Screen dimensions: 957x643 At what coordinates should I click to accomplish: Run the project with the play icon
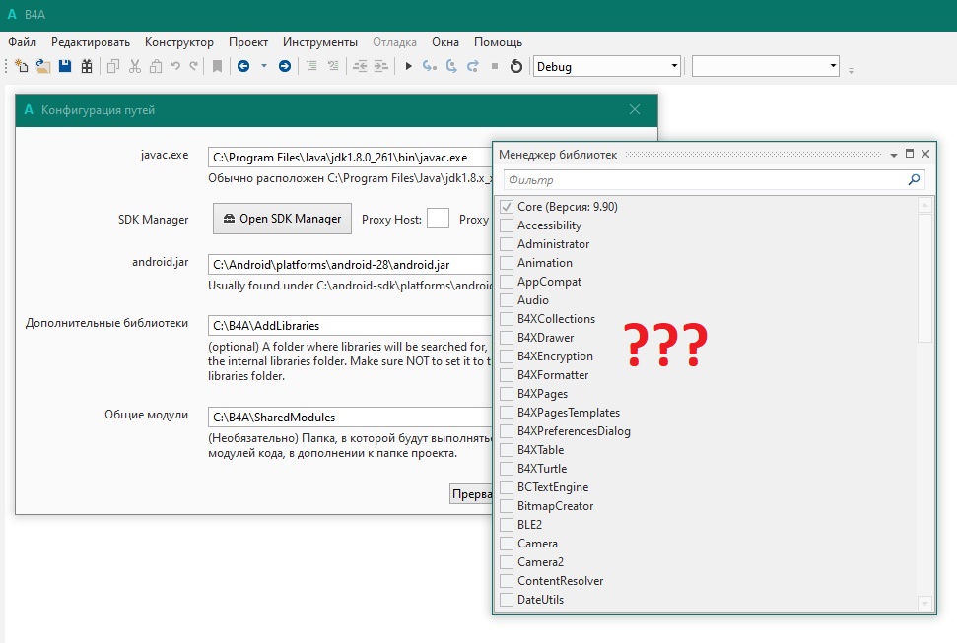click(408, 66)
